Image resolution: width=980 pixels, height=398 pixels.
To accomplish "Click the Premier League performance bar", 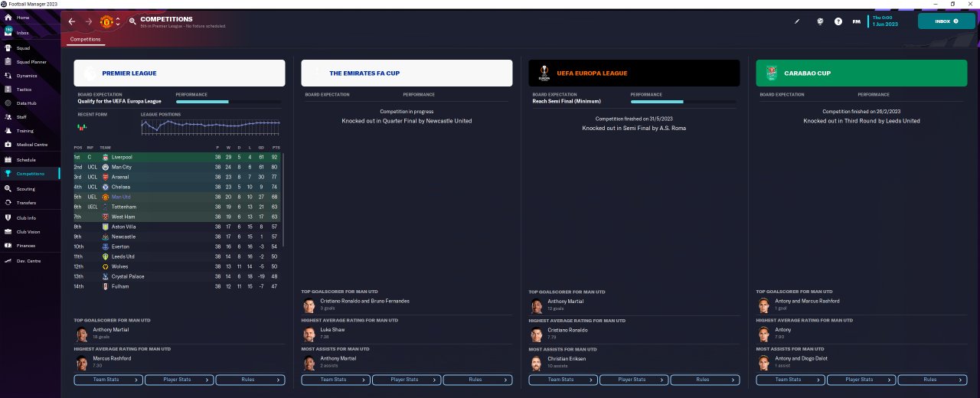I will 228,101.
